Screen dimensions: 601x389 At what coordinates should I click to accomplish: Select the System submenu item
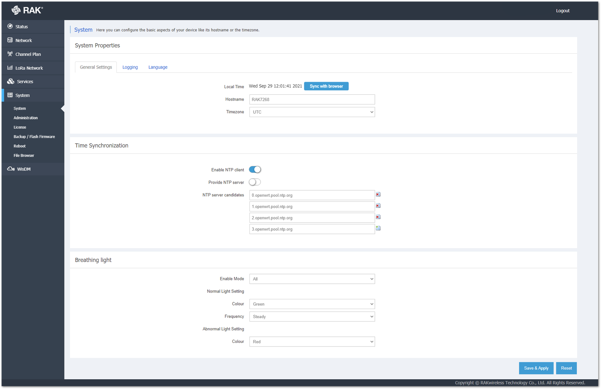[20, 108]
